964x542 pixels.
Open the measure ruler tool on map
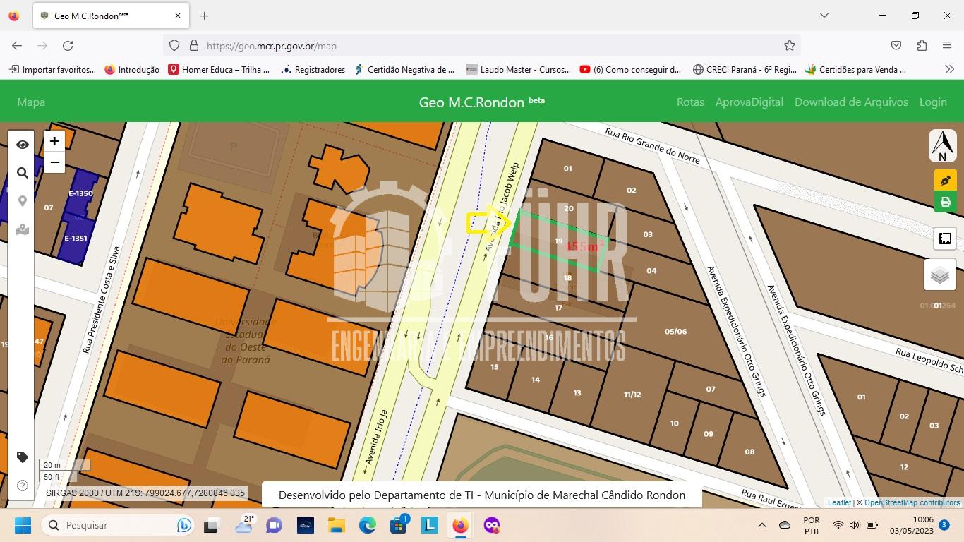tap(945, 239)
